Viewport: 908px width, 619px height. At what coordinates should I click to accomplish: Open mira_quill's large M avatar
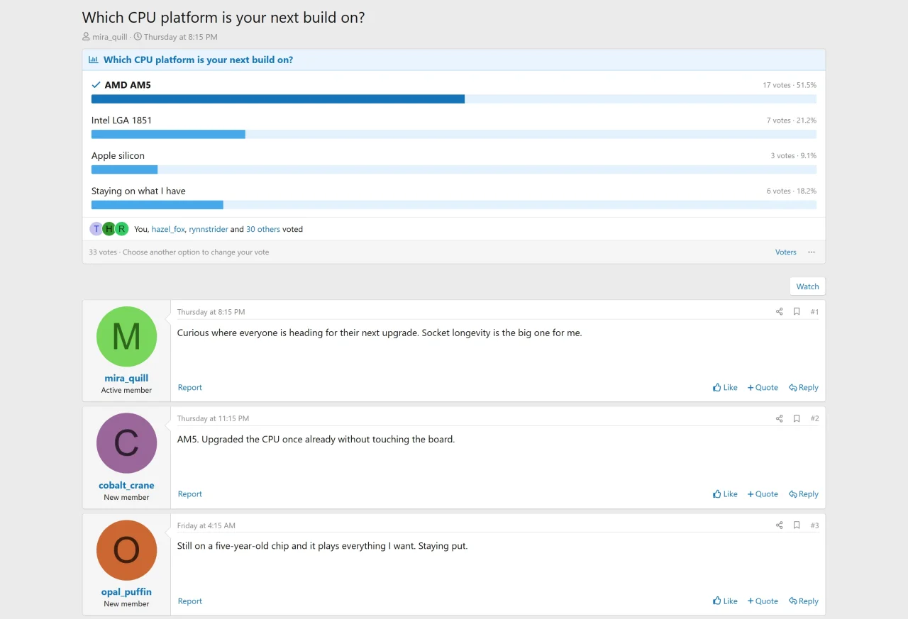(126, 337)
